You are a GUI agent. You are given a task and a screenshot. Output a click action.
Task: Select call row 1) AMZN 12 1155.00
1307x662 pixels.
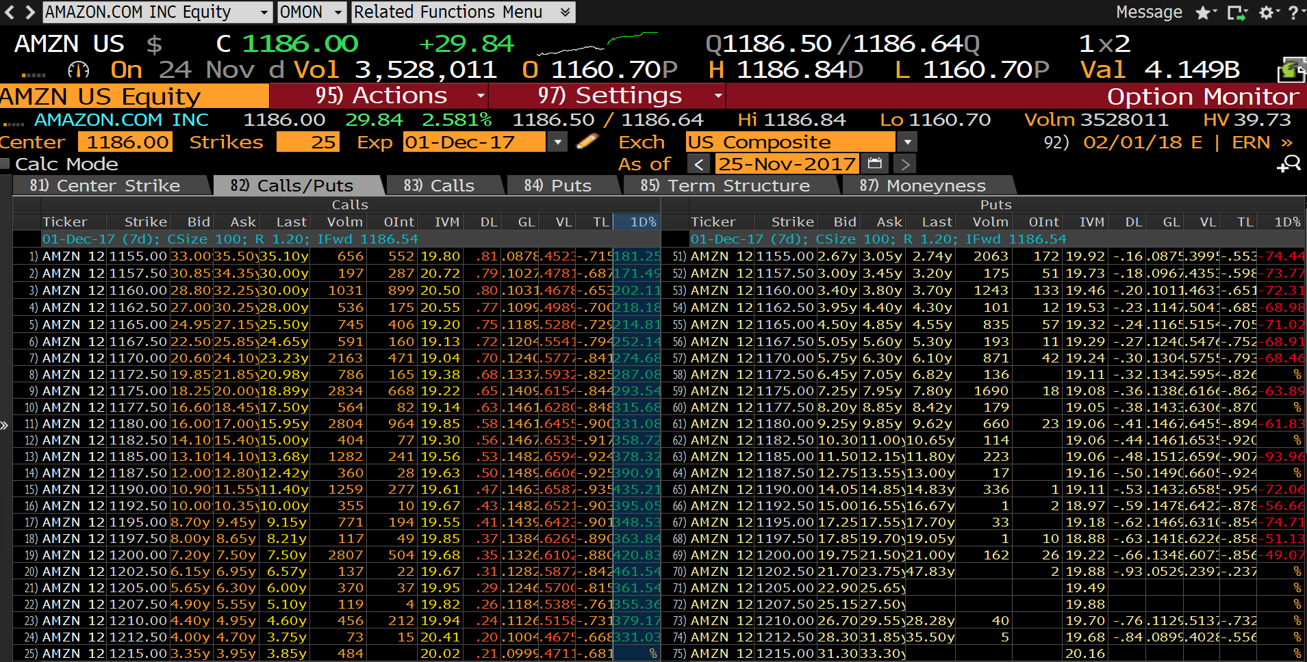[337, 256]
